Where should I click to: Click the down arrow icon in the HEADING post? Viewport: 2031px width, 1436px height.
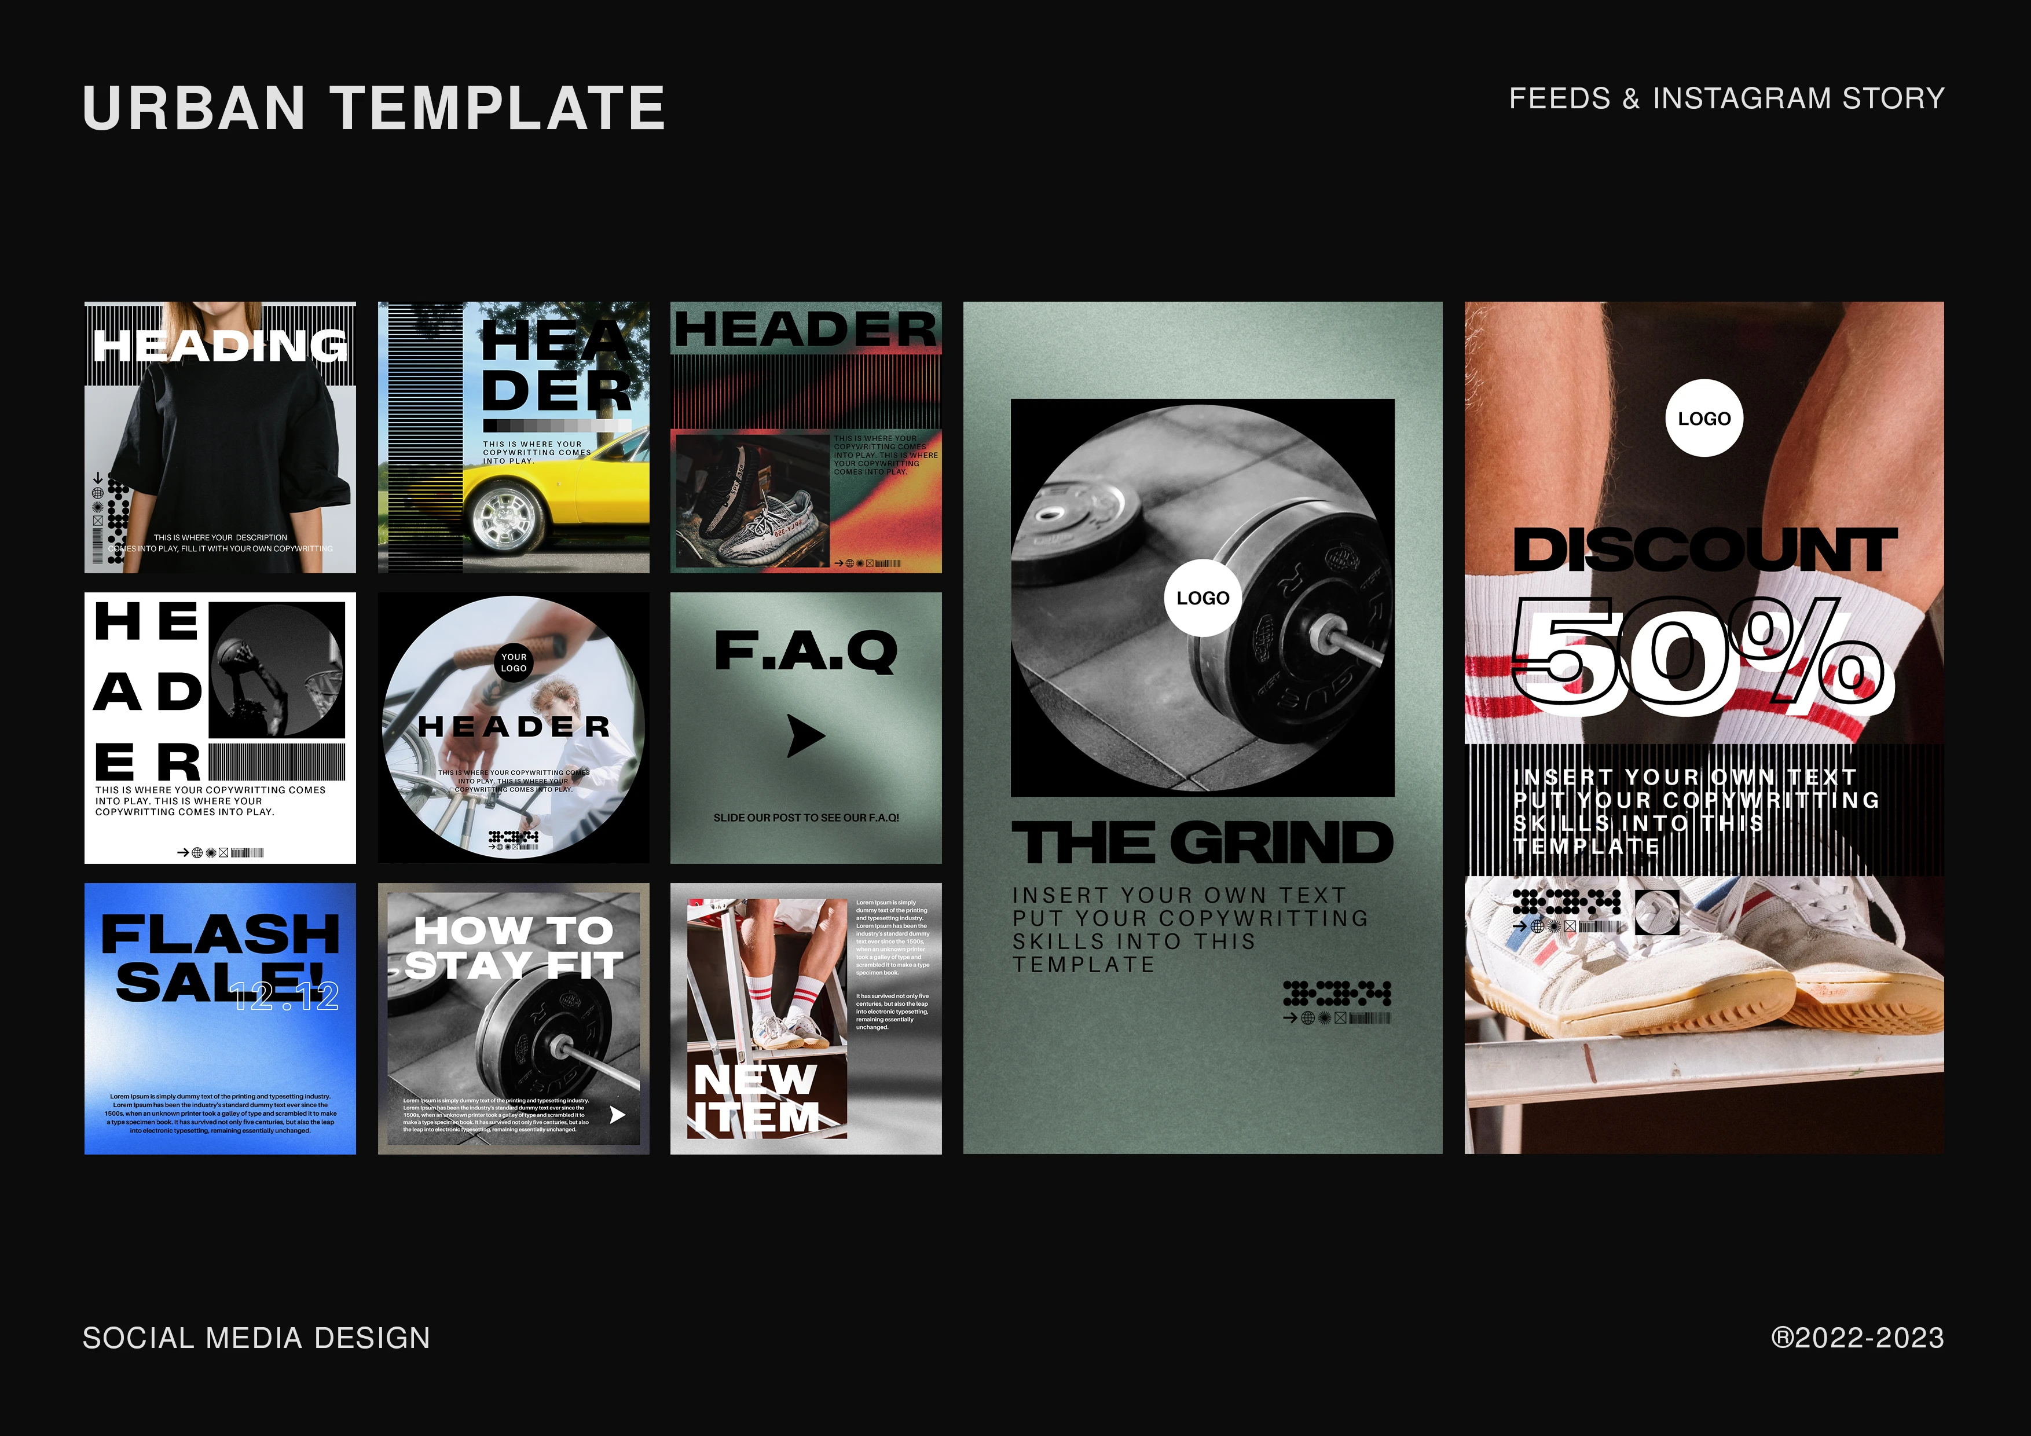click(98, 479)
